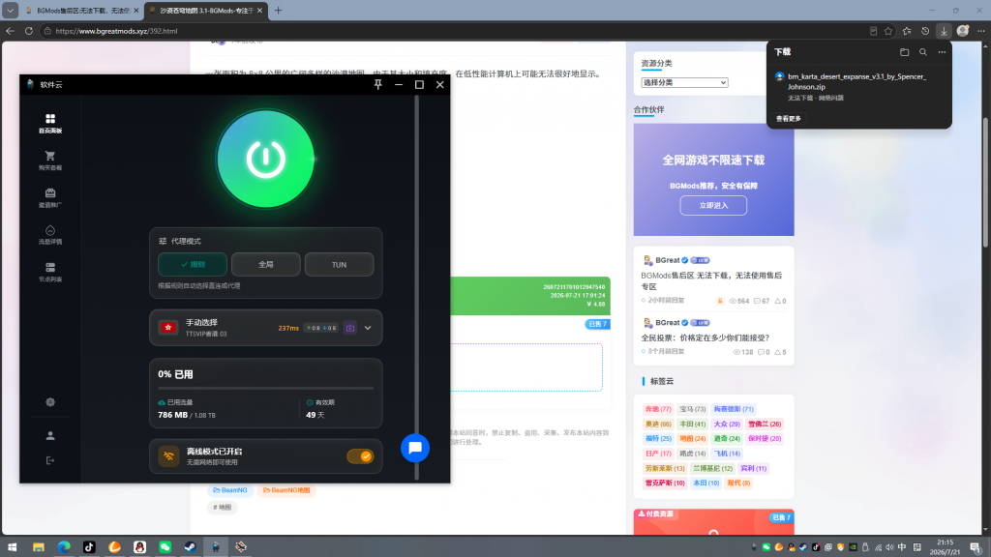
Task: Open the 选择分类 category dropdown
Action: (684, 83)
